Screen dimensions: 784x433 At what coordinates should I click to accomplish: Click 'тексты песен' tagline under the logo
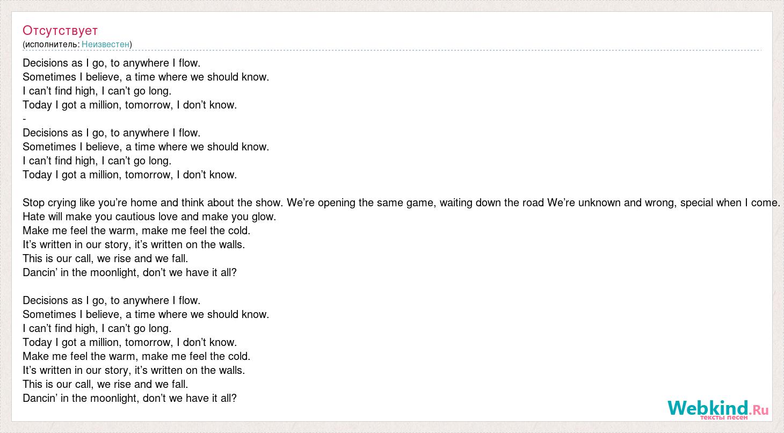[x=723, y=417]
